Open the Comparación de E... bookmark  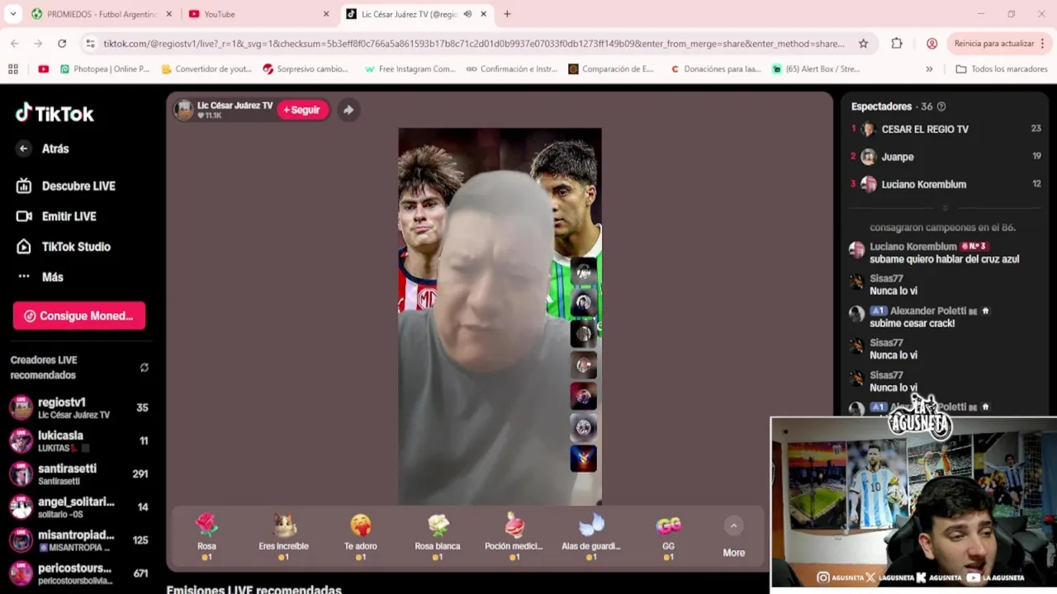pyautogui.click(x=611, y=69)
